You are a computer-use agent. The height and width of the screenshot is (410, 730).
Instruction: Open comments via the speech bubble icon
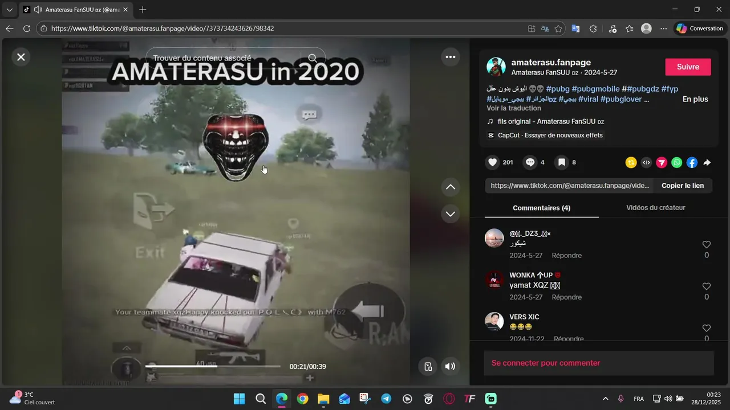[x=530, y=162]
